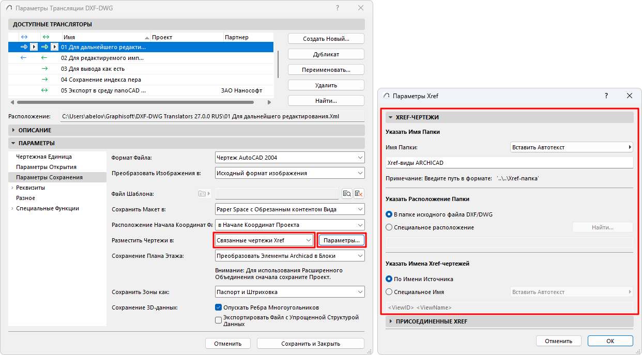Open Сохранить Зоны как dropdown
This screenshot has width=642, height=355.
pyautogui.click(x=289, y=292)
